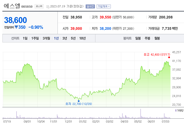Open the 기업개요 dropdown
The height and width of the screenshot is (126, 184).
(104, 6)
